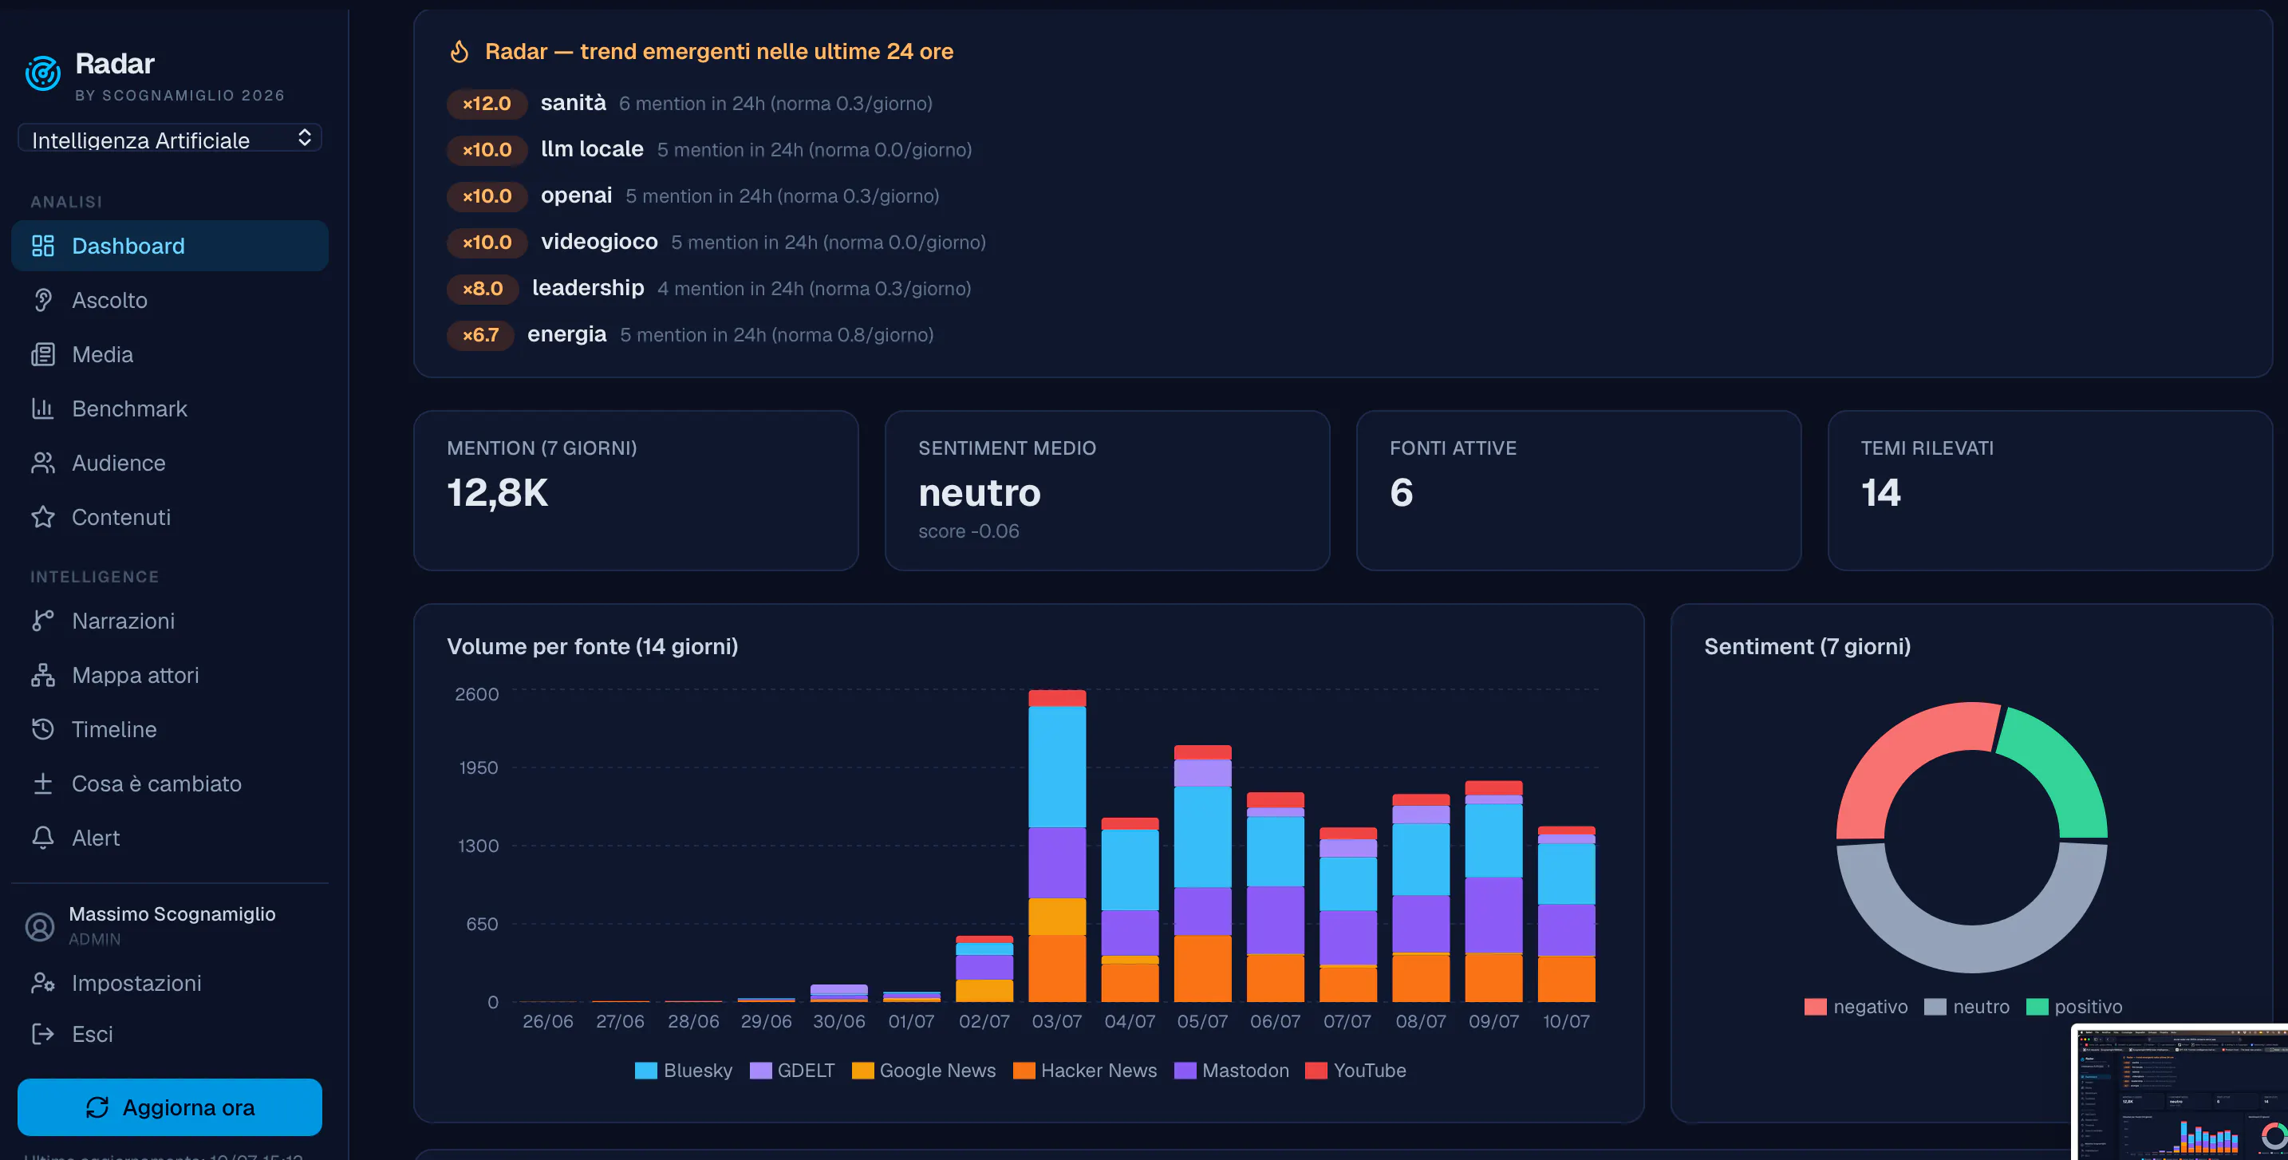Toggle negativo slice in sentiment legend
Image resolution: width=2288 pixels, height=1160 pixels.
click(1856, 1008)
